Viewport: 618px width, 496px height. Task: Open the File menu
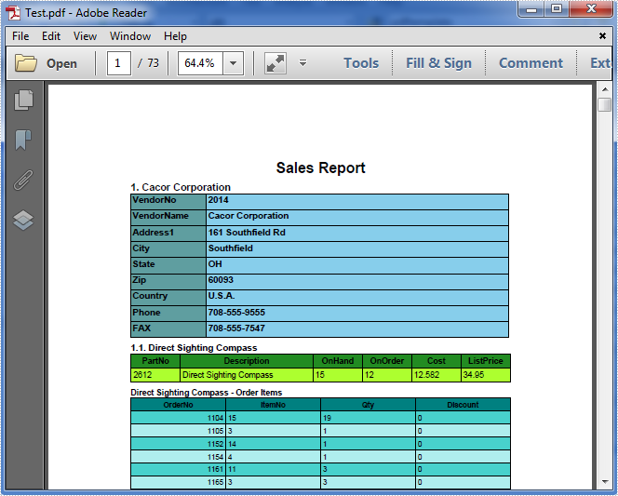(x=20, y=36)
